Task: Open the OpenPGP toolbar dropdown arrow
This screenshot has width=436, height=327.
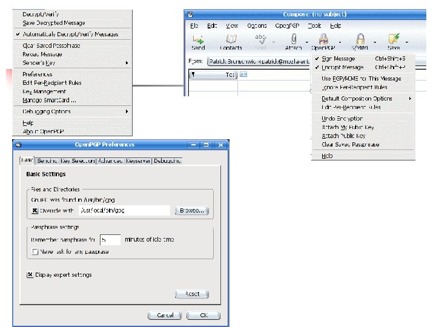Action: click(340, 42)
